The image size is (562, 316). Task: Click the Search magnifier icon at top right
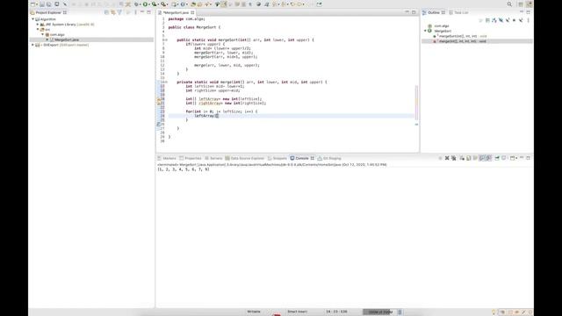pos(509,4)
